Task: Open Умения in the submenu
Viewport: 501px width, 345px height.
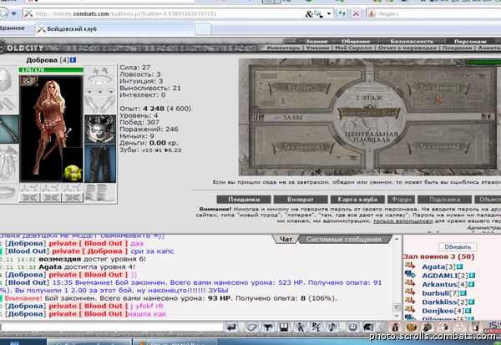Action: (317, 48)
